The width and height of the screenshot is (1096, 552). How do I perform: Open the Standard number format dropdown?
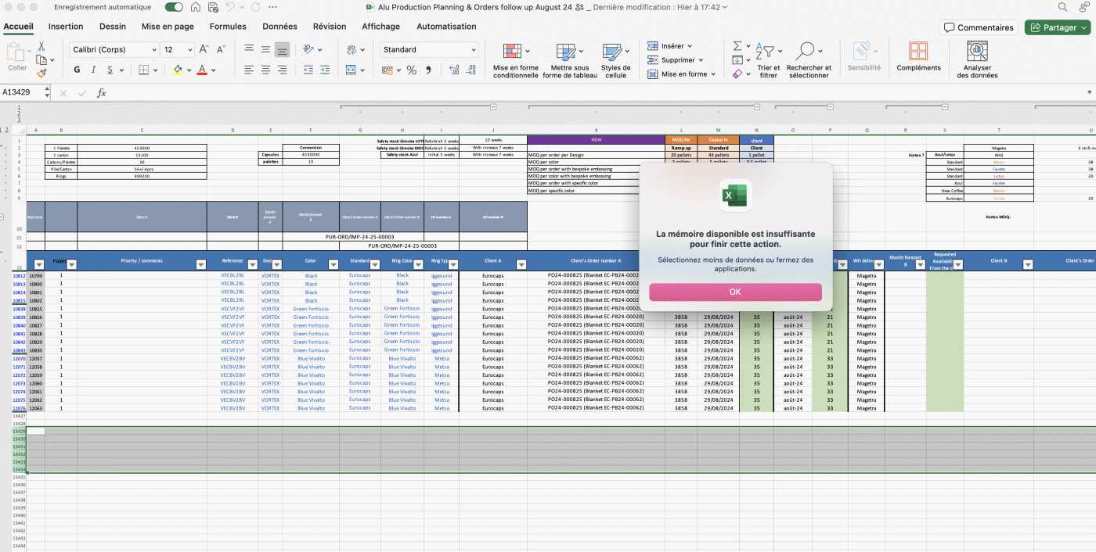point(473,50)
